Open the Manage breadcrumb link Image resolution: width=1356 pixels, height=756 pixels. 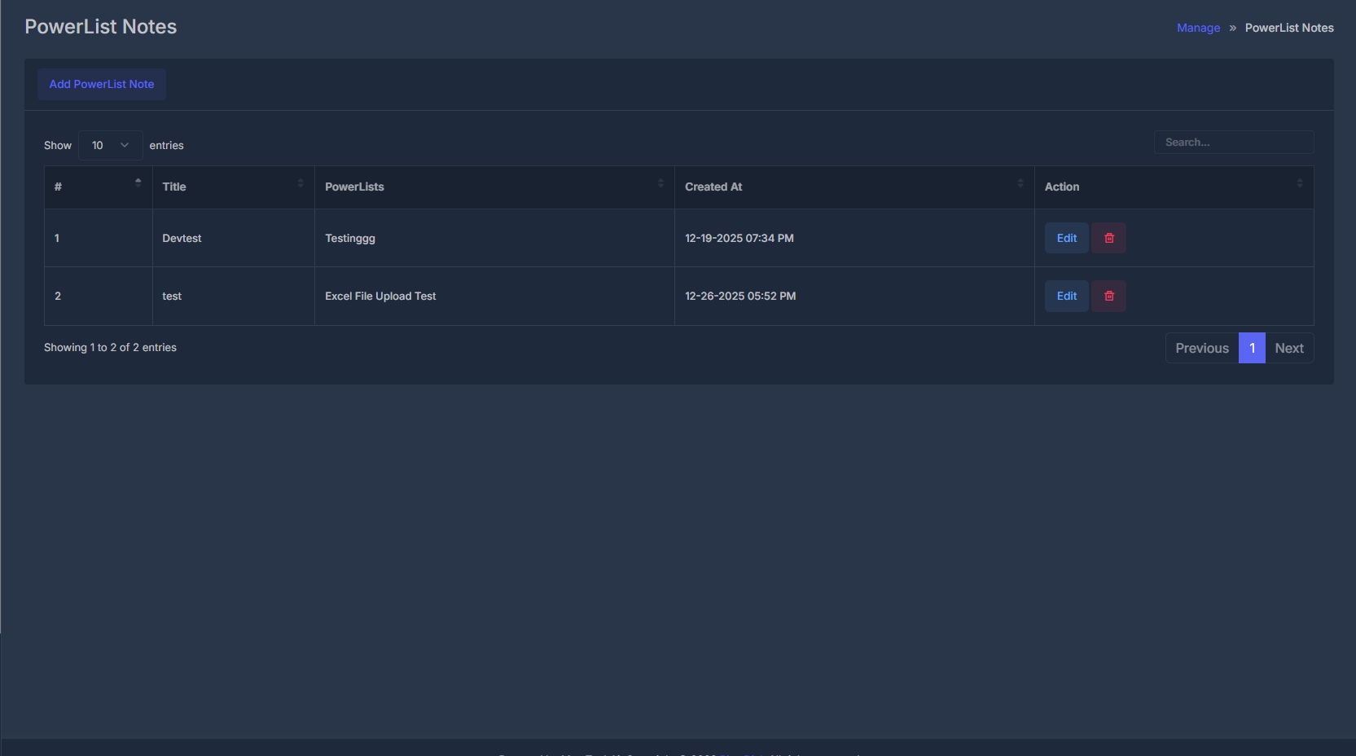(1198, 28)
